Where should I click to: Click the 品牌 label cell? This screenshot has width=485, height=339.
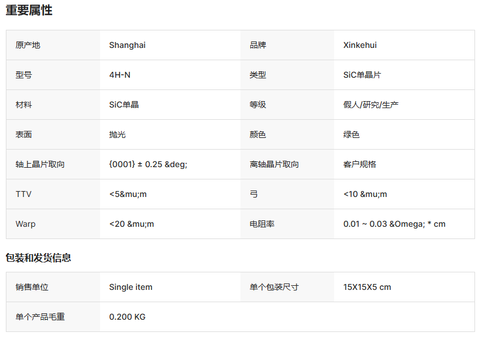click(287, 45)
